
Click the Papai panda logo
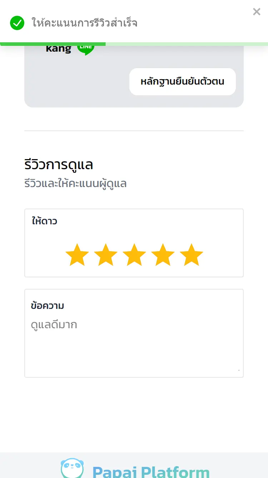click(72, 469)
